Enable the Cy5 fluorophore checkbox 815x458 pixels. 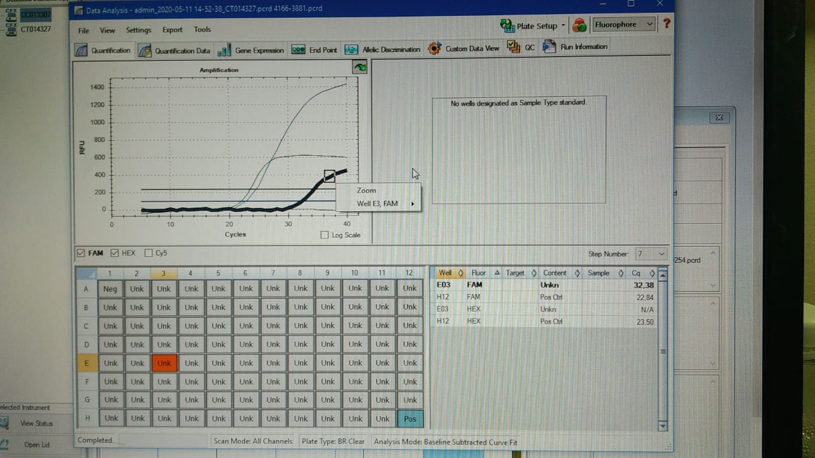(x=149, y=253)
